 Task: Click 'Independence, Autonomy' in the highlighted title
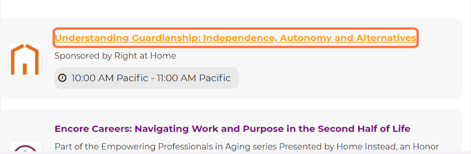pyautogui.click(x=267, y=38)
